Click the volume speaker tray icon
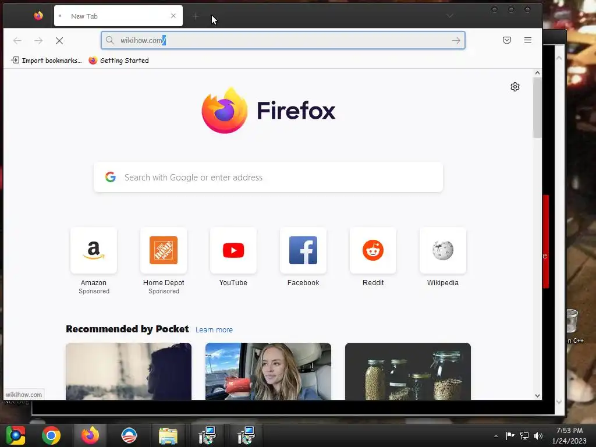Viewport: 596px width, 447px height. tap(538, 436)
